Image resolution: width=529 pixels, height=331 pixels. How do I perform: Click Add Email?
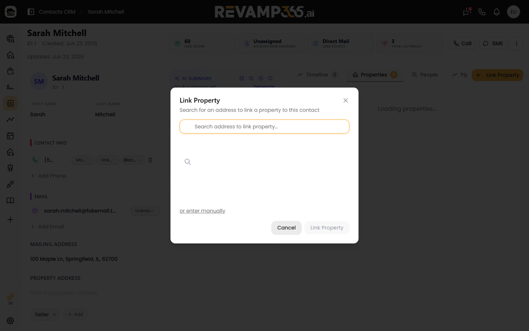pos(47,227)
